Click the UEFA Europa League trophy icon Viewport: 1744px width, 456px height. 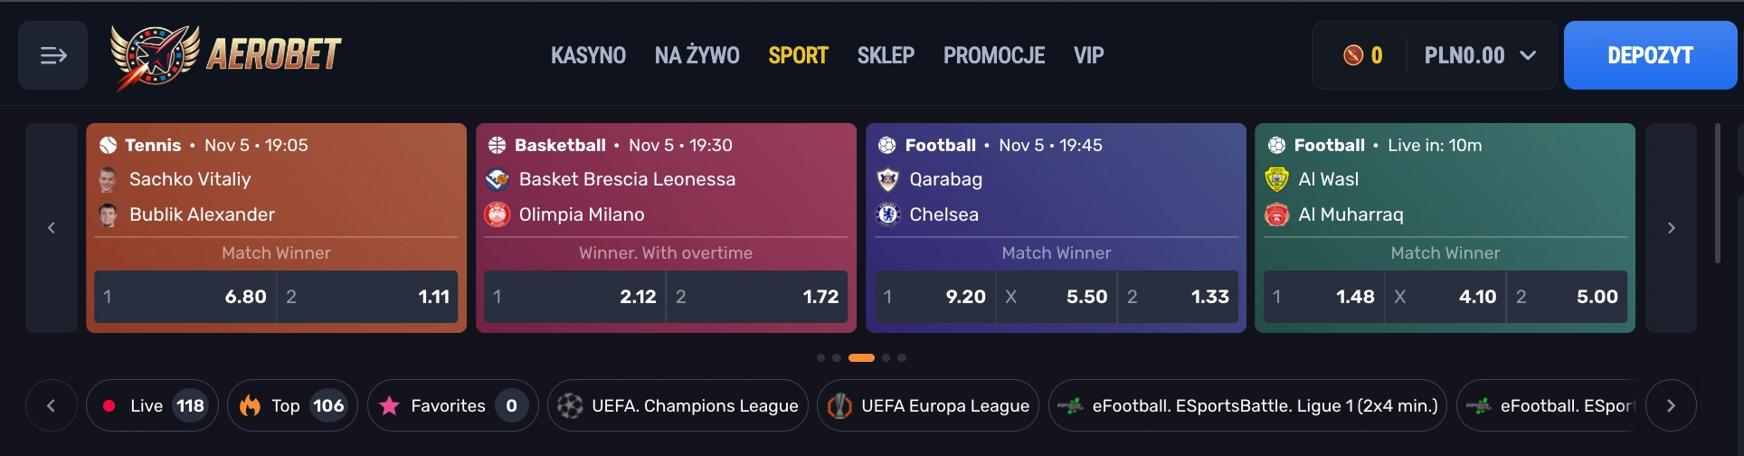tap(839, 406)
